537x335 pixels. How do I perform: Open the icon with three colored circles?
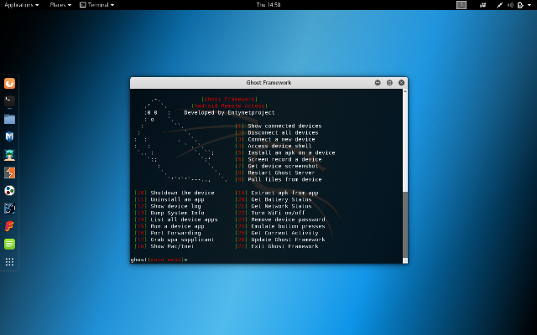pos(9,190)
